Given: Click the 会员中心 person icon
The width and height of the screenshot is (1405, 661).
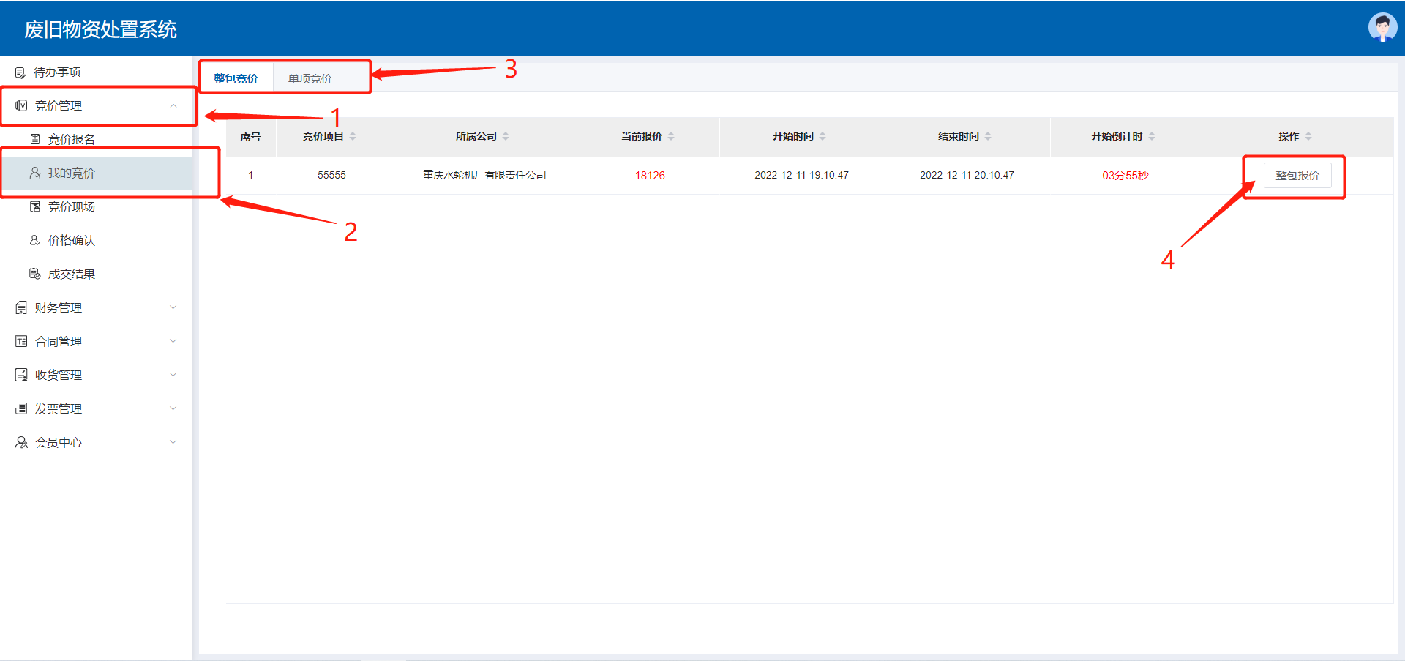Looking at the screenshot, I should pyautogui.click(x=21, y=443).
